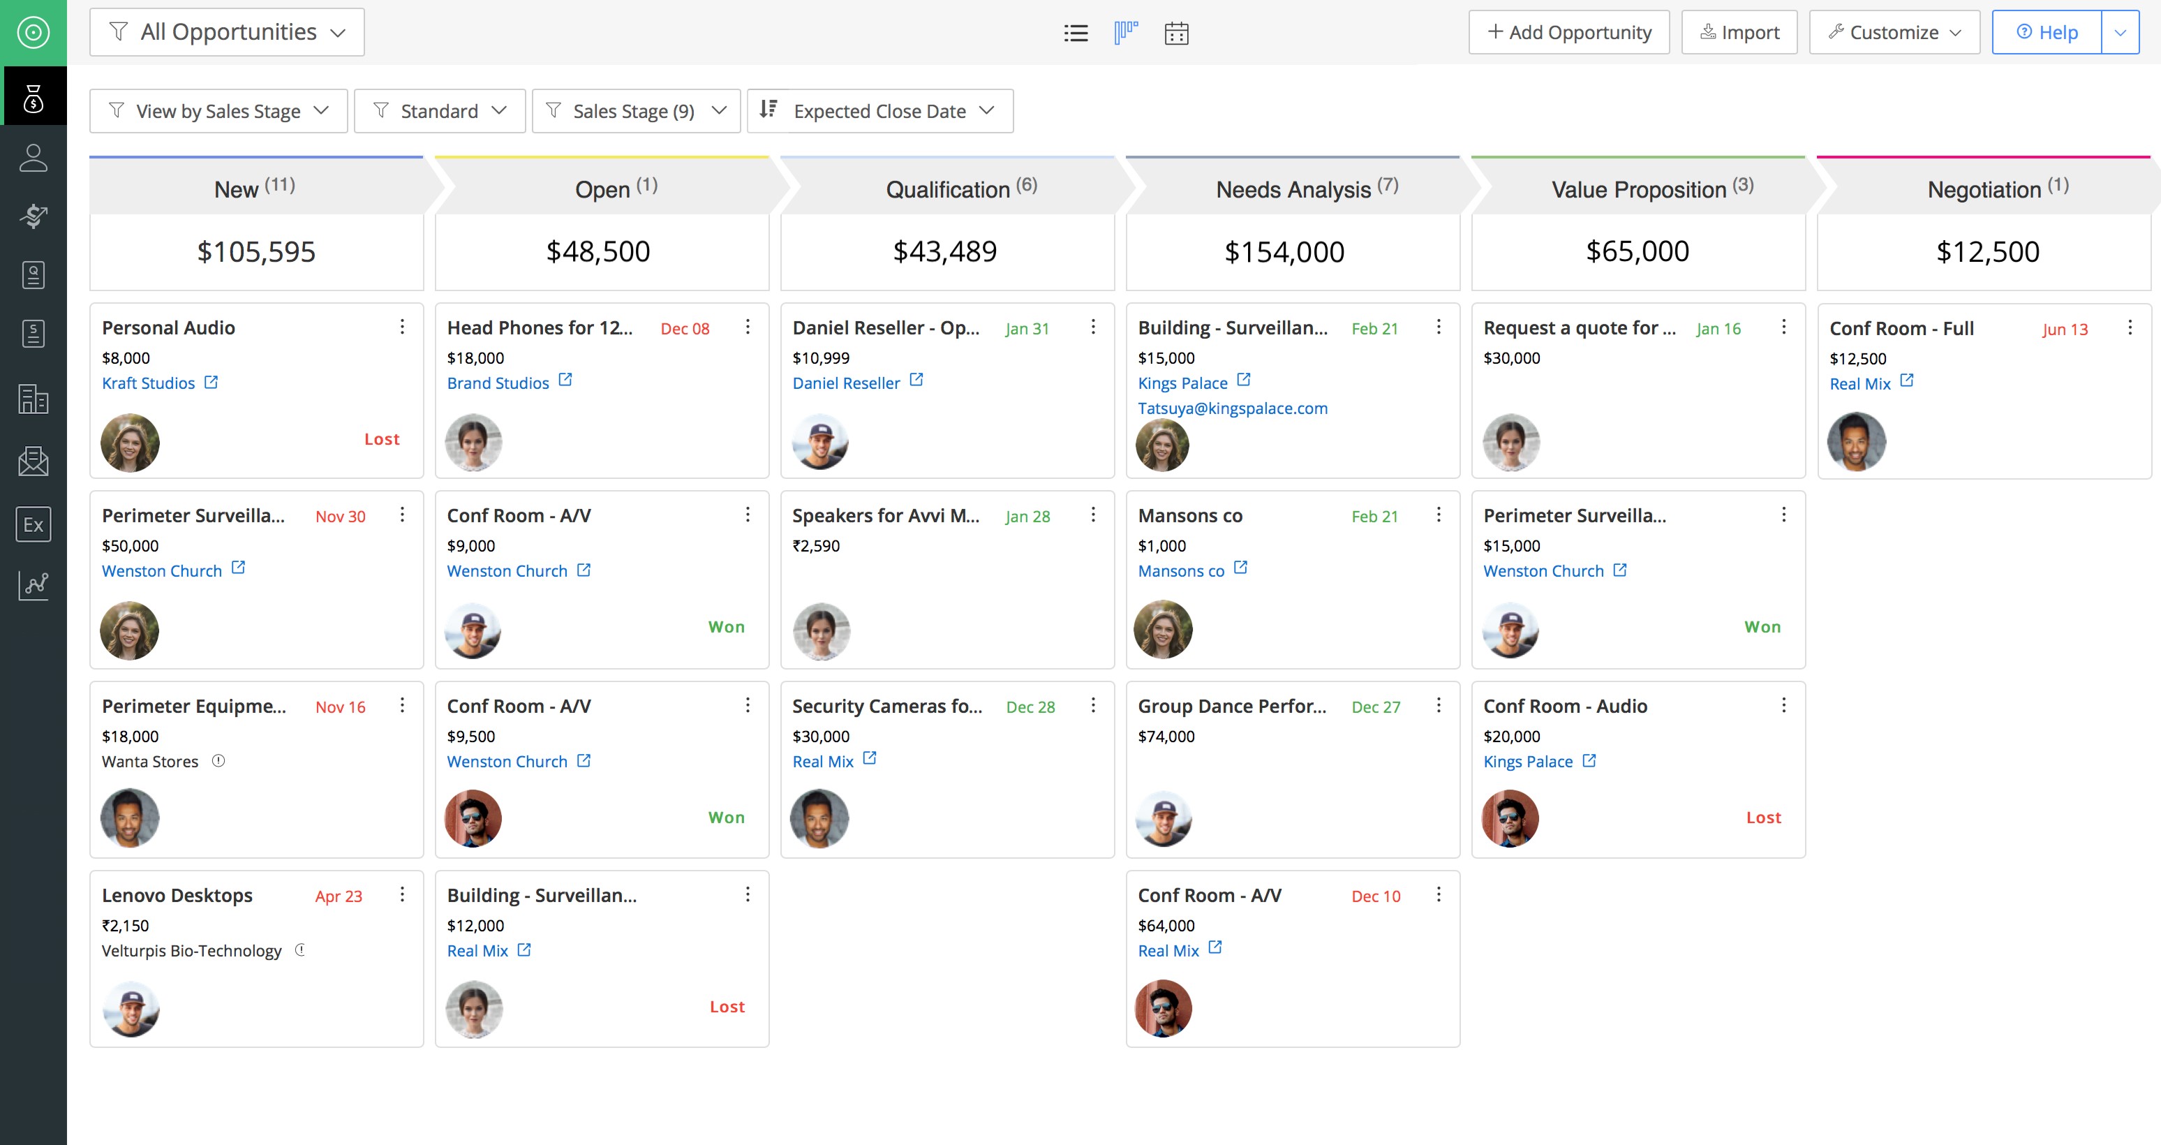Toggle the sort order for Expected Close Date
2161x1145 pixels.
coord(768,110)
